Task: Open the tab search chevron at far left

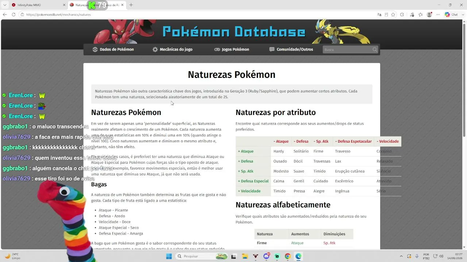Action: (5, 5)
